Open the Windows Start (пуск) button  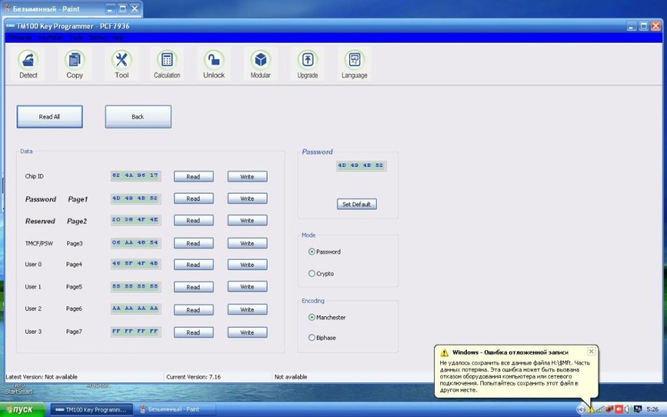click(x=23, y=410)
